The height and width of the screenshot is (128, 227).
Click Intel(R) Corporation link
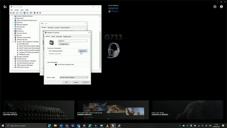(x=55, y=54)
